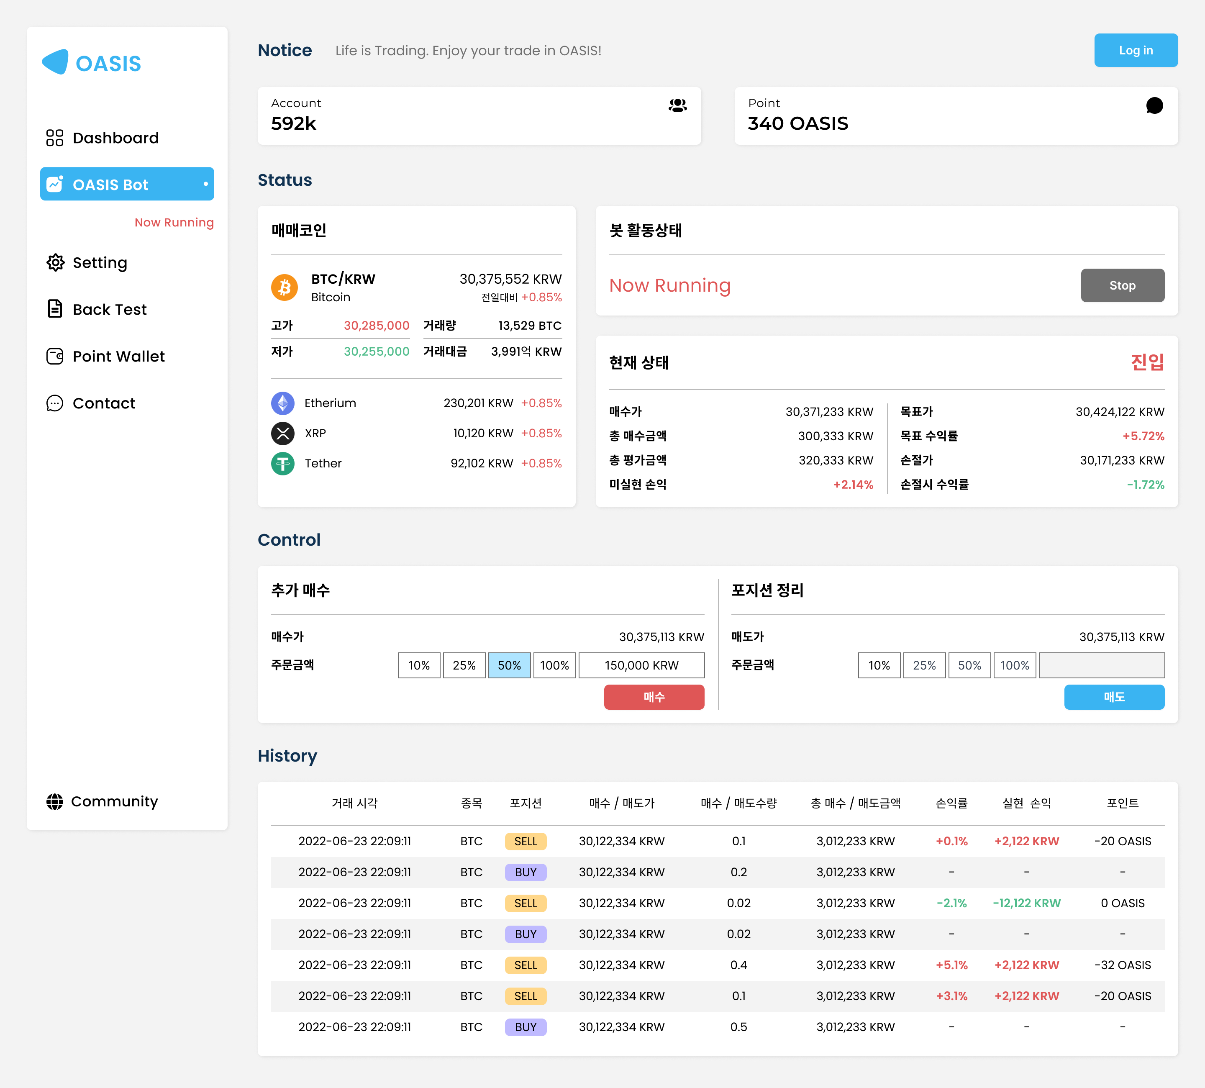
Task: Click the -1.72% stop-loss return value
Action: coord(1146,485)
